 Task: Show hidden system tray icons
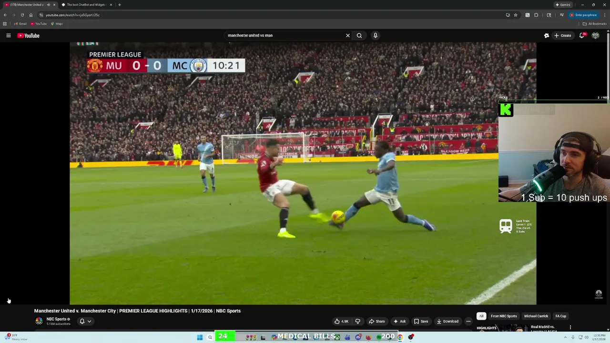pos(566,337)
